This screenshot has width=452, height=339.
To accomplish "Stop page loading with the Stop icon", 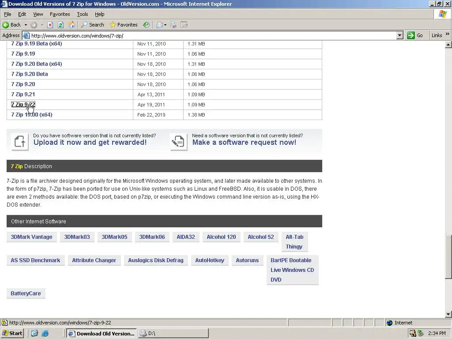I will [50, 25].
